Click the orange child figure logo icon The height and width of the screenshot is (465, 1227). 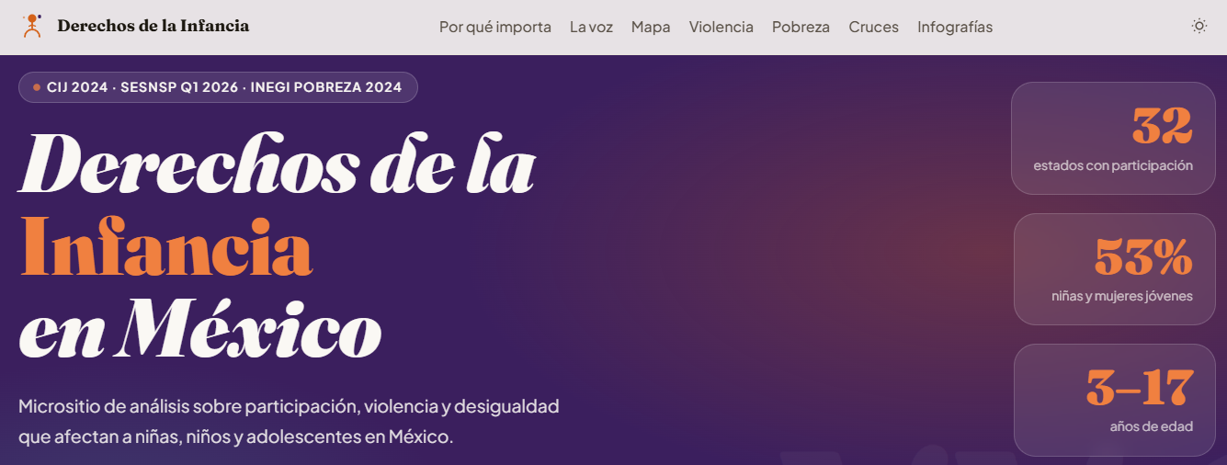33,27
